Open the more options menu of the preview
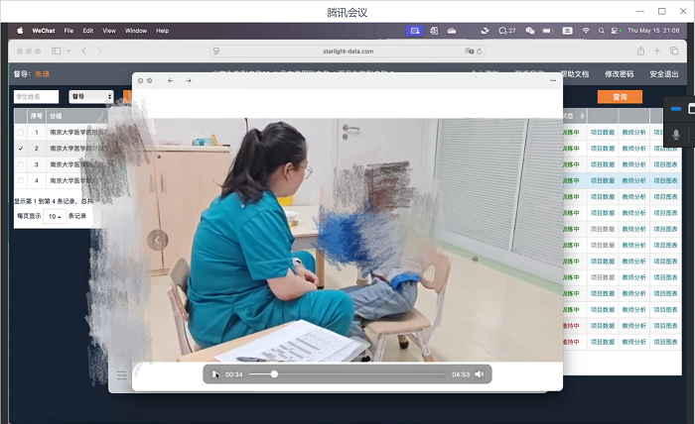695x424 pixels. coord(553,80)
